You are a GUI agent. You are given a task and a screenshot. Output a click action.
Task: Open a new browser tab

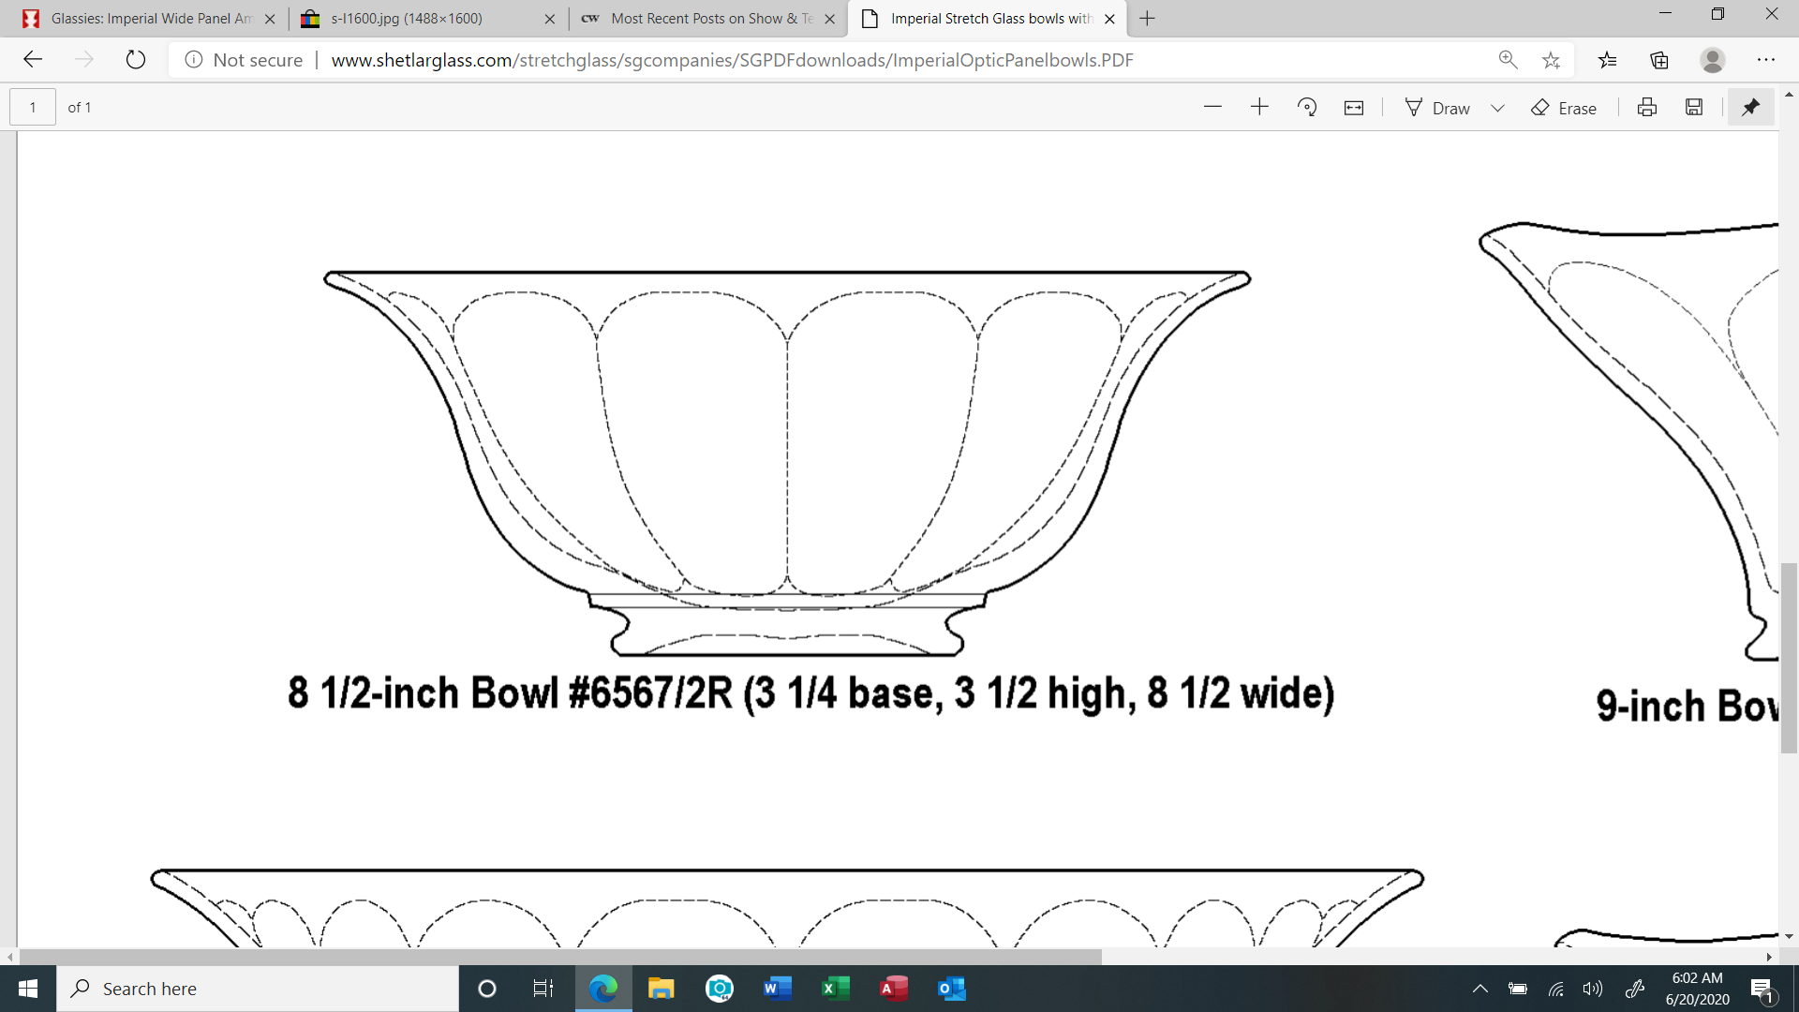pos(1147,19)
